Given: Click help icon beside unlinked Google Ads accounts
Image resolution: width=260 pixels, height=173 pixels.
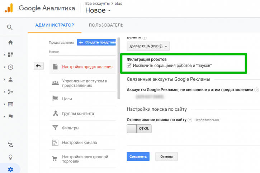Looking at the screenshot, I should (x=256, y=90).
